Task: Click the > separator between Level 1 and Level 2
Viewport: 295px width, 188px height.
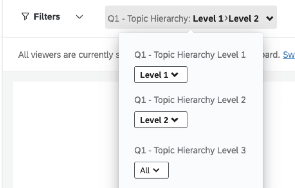Action: 226,19
